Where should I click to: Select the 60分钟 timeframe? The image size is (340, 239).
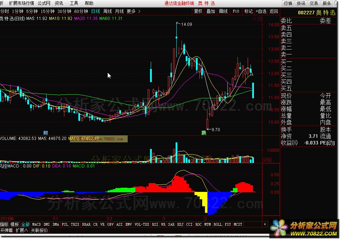pos(81,11)
